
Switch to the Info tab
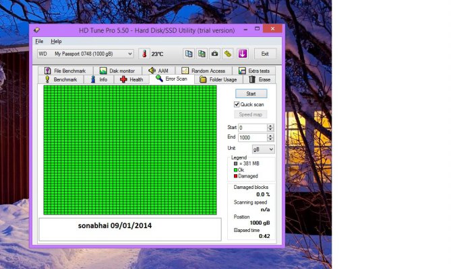point(99,79)
